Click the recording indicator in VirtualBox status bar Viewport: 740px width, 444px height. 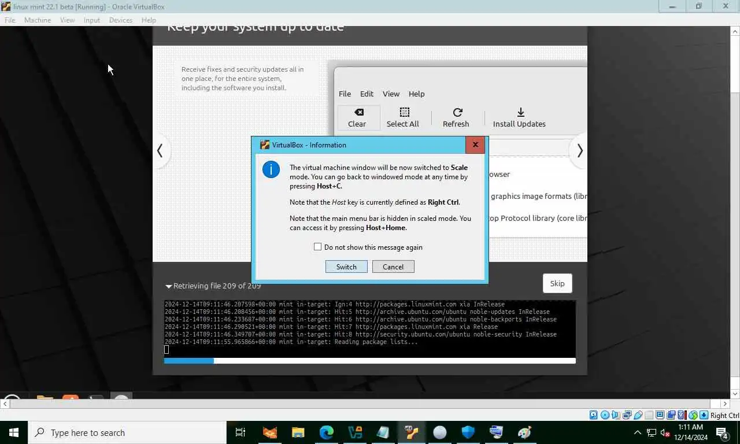pos(671,415)
